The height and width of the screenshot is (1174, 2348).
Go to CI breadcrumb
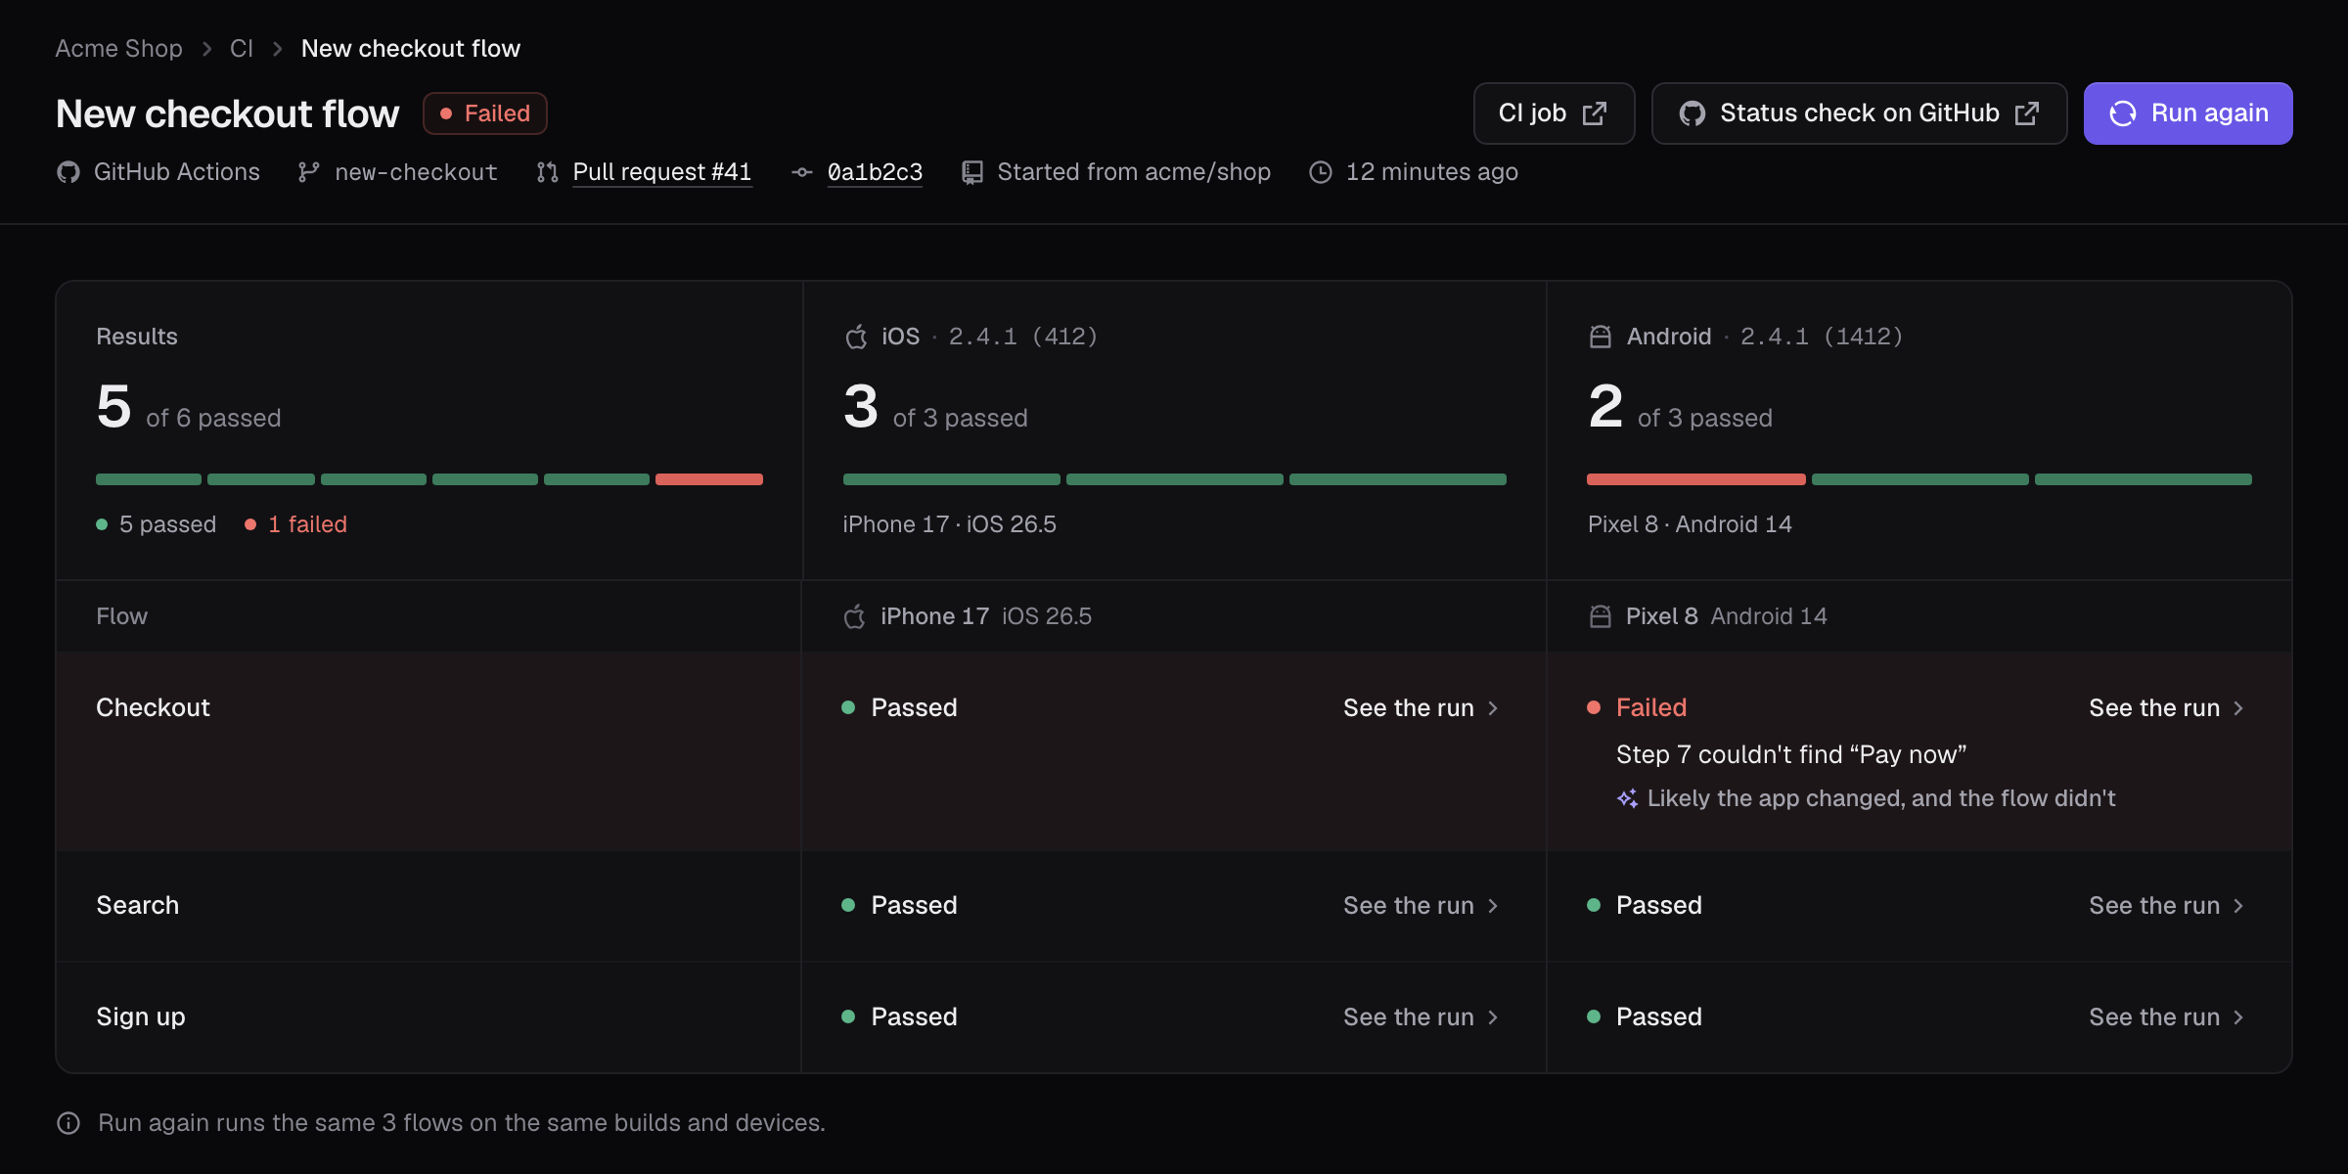(242, 48)
